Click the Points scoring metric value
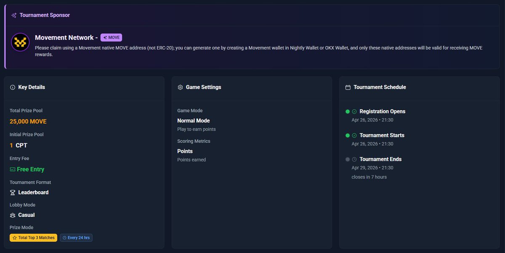Image resolution: width=505 pixels, height=253 pixels. click(x=185, y=151)
